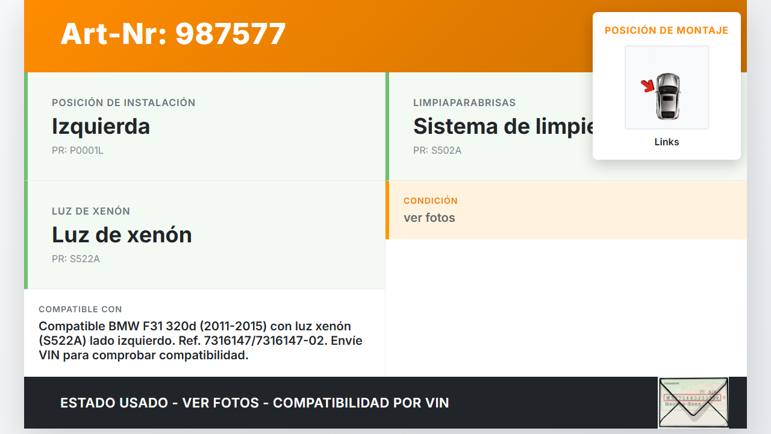This screenshot has width=771, height=434.
Task: Click the BMW F31 320d compatibility text
Action: point(201,341)
